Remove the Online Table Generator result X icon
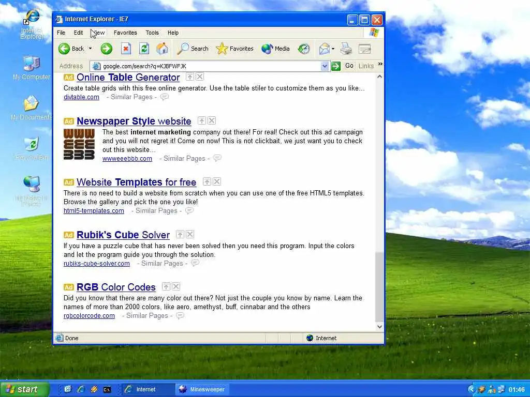530x397 pixels. pyautogui.click(x=200, y=77)
